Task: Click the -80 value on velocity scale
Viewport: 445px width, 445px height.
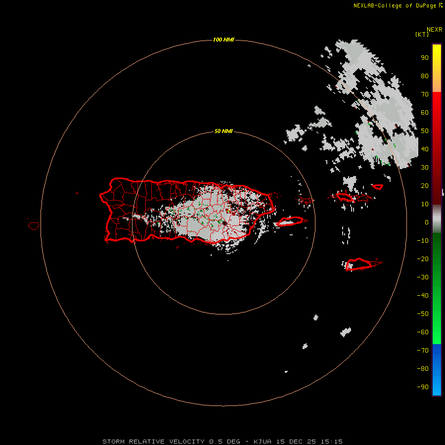Action: tap(423, 369)
